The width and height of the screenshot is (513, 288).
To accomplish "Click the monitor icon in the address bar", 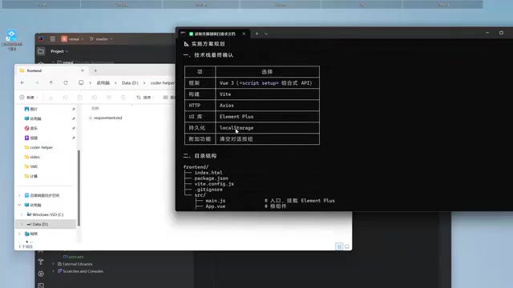I will (81, 82).
